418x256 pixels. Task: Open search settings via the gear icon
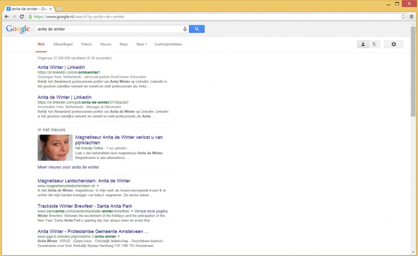(393, 44)
